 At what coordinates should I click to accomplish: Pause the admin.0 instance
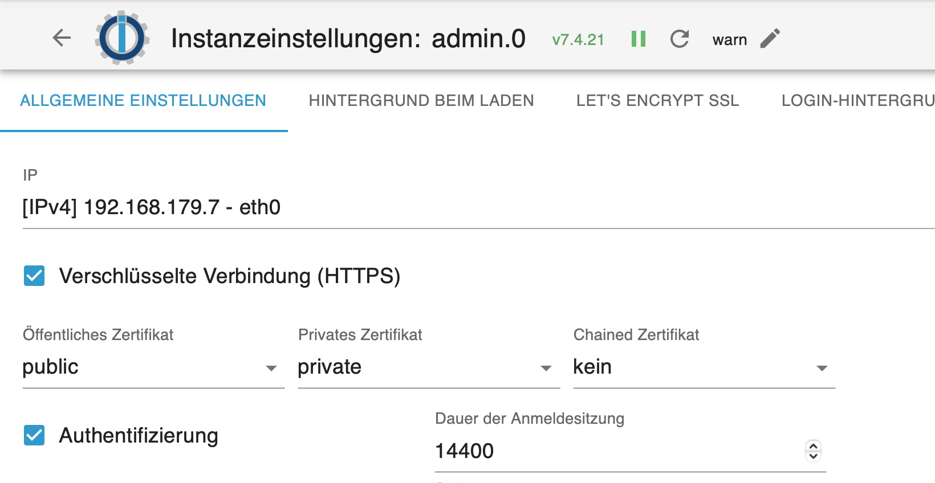click(639, 39)
